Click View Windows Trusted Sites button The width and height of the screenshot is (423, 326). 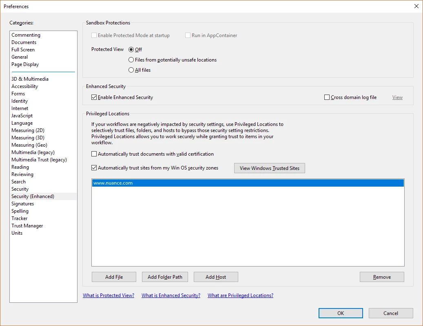tap(270, 168)
